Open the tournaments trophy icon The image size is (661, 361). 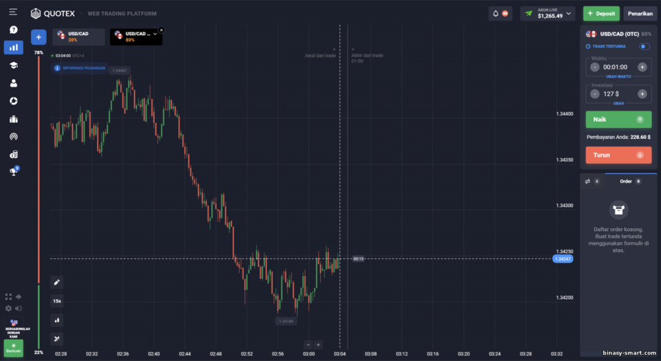(14, 171)
